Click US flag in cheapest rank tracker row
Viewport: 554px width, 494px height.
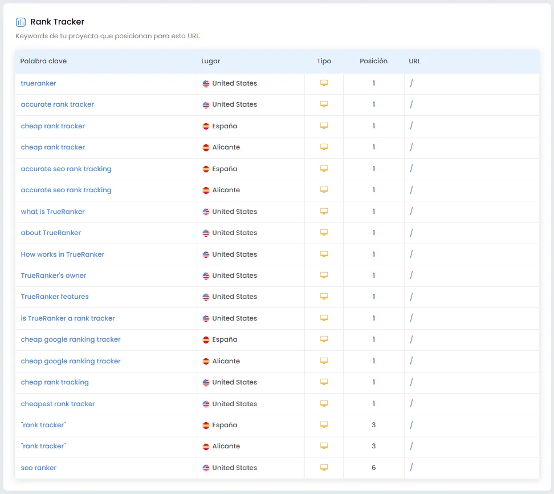pos(206,404)
